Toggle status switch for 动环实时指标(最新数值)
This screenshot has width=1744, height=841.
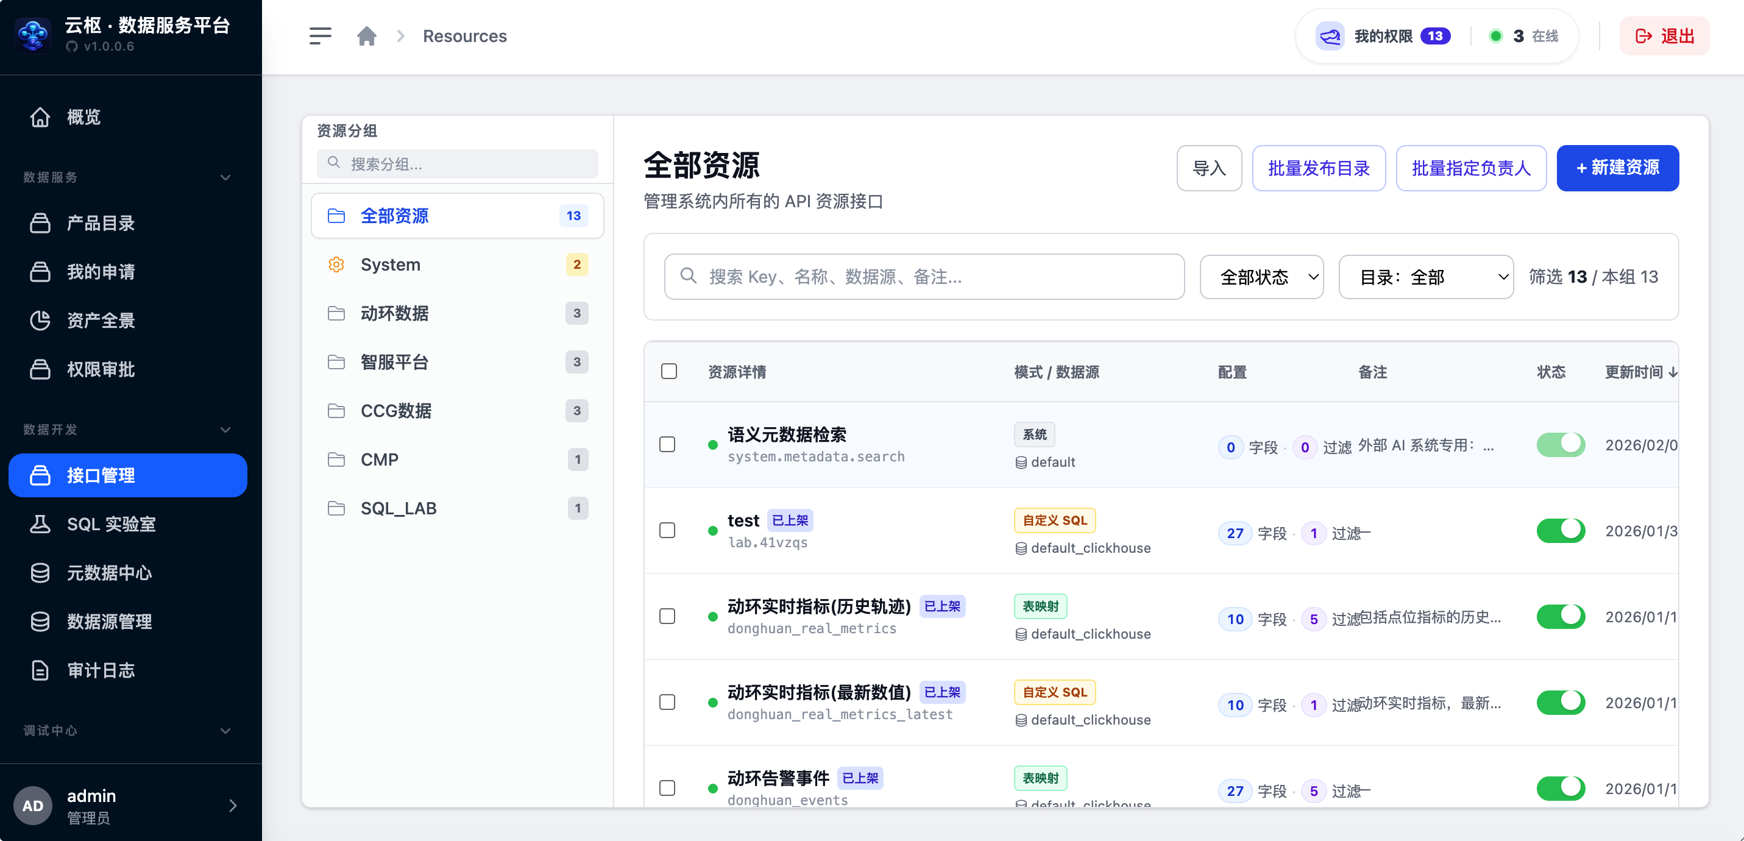pos(1561,703)
